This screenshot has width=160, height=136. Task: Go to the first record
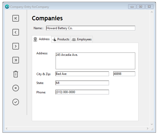16,18
